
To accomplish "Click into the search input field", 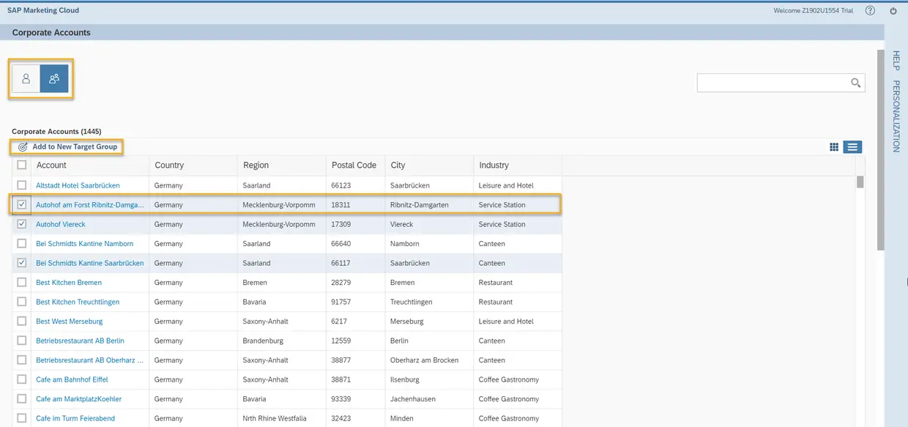I will [x=773, y=83].
